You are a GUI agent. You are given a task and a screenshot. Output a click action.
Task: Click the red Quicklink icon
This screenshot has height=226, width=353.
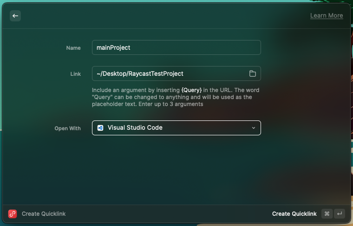click(x=13, y=213)
